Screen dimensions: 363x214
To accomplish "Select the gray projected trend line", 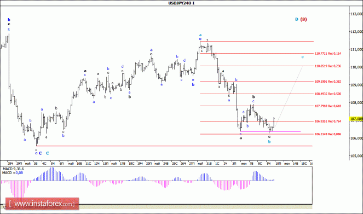I will coord(288,97).
